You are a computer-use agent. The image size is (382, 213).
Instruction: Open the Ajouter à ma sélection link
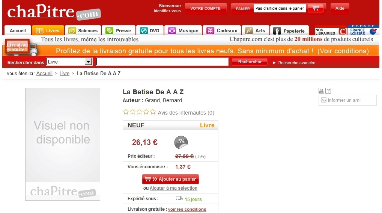[173, 188]
